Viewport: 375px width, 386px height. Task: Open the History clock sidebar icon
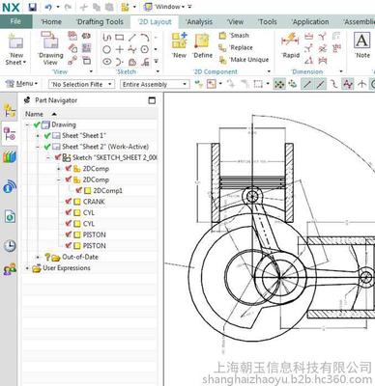click(x=10, y=246)
